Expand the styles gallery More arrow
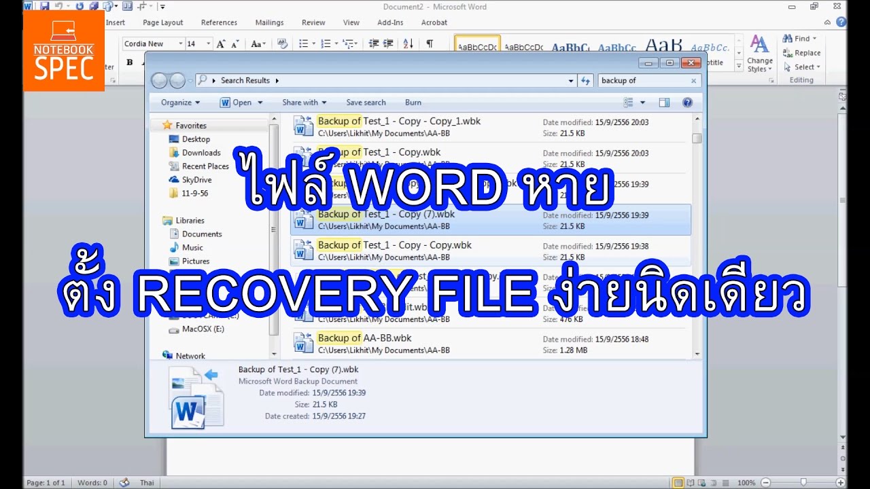The height and width of the screenshot is (489, 870). pyautogui.click(x=738, y=65)
